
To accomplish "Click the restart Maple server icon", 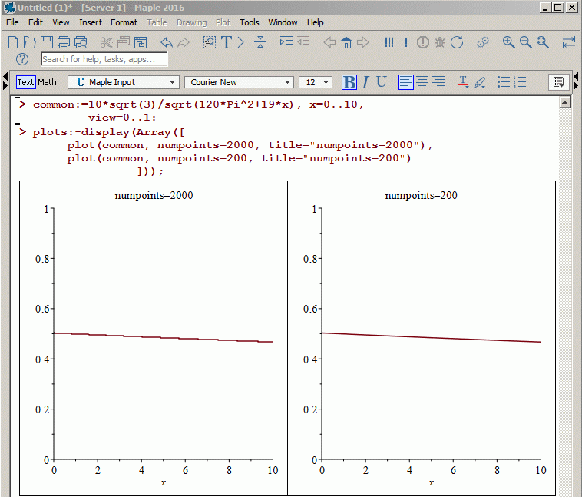I will pyautogui.click(x=457, y=42).
